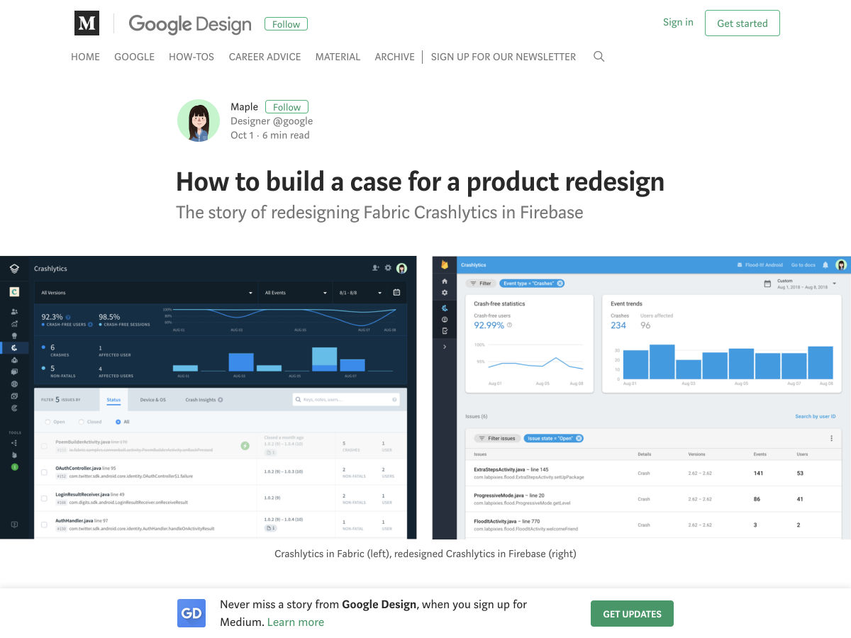Open the search magnifier in navigation
Image resolution: width=851 pixels, height=638 pixels.
click(599, 57)
